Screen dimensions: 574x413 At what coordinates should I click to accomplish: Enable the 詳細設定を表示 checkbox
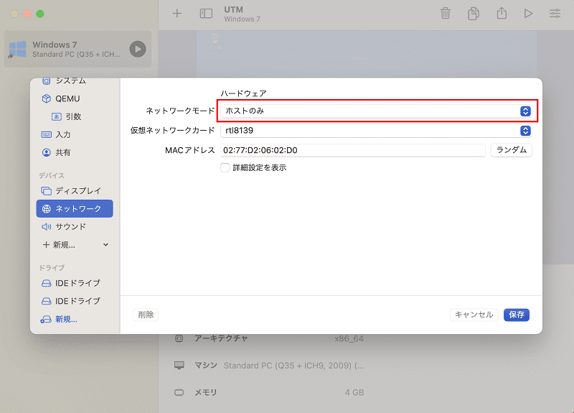point(225,167)
